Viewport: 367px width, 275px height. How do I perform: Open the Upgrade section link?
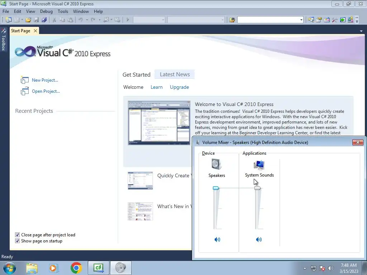tap(179, 87)
